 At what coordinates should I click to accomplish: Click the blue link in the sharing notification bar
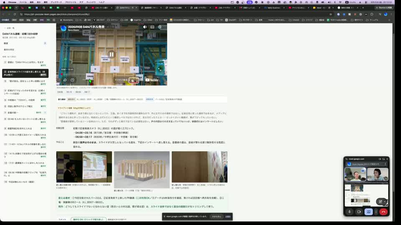228,217
